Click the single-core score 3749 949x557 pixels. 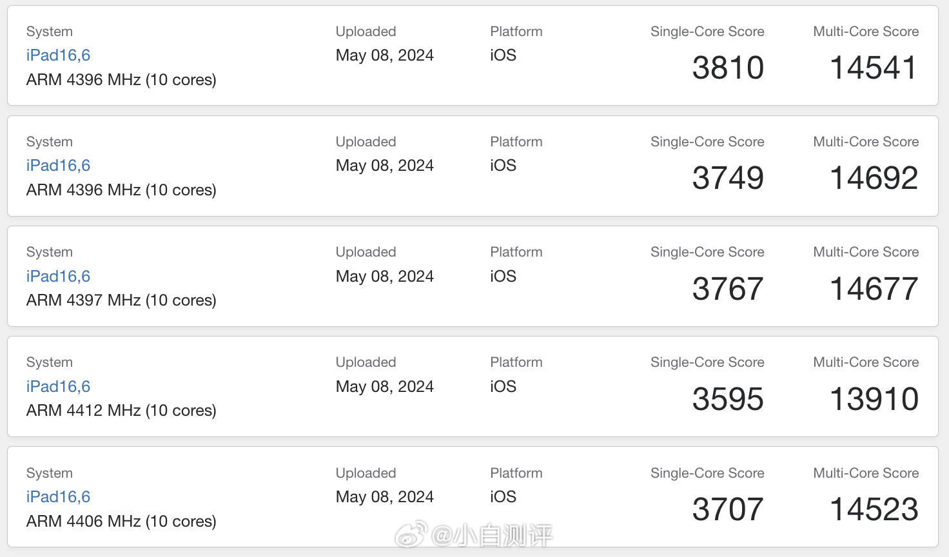pyautogui.click(x=728, y=178)
